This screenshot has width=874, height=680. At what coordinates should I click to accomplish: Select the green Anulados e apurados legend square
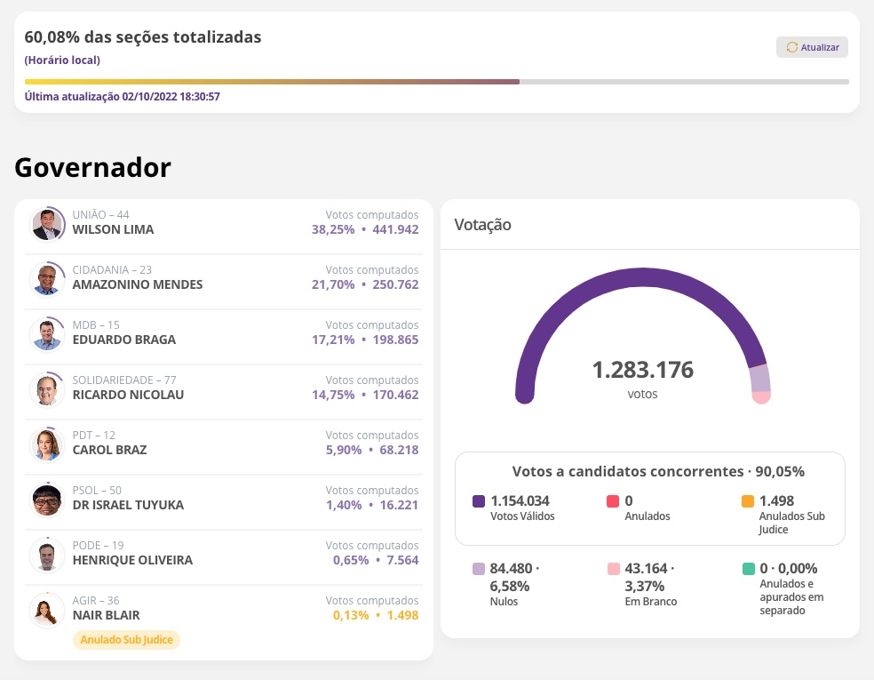click(x=747, y=568)
